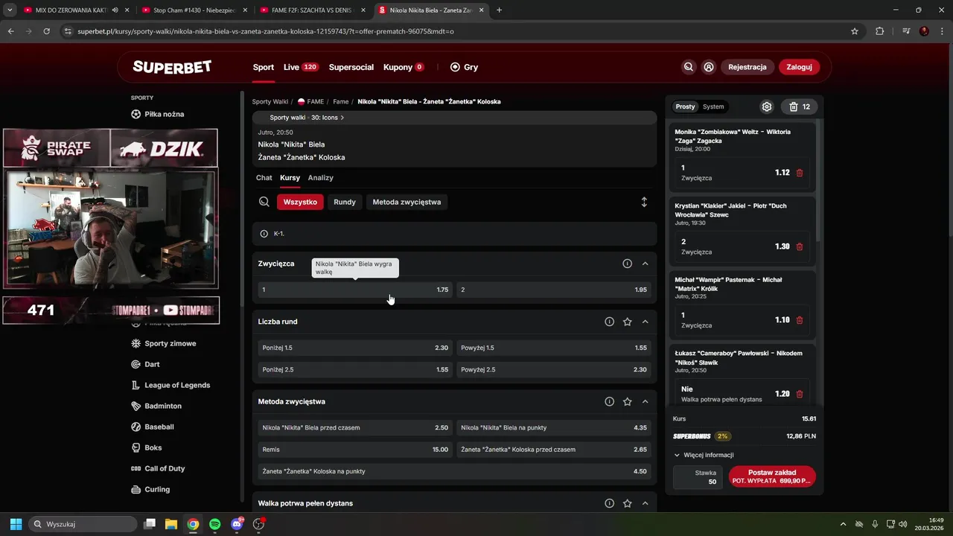Viewport: 953px width, 536px height.
Task: Open Supersocial navigation tab
Action: tap(351, 67)
